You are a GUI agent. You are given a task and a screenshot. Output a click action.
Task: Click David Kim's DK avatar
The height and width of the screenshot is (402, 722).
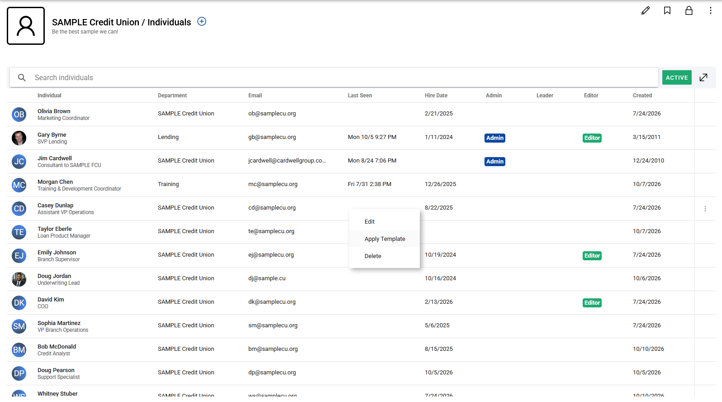tap(19, 303)
